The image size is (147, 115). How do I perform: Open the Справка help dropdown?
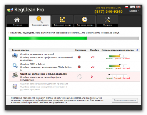click(134, 11)
